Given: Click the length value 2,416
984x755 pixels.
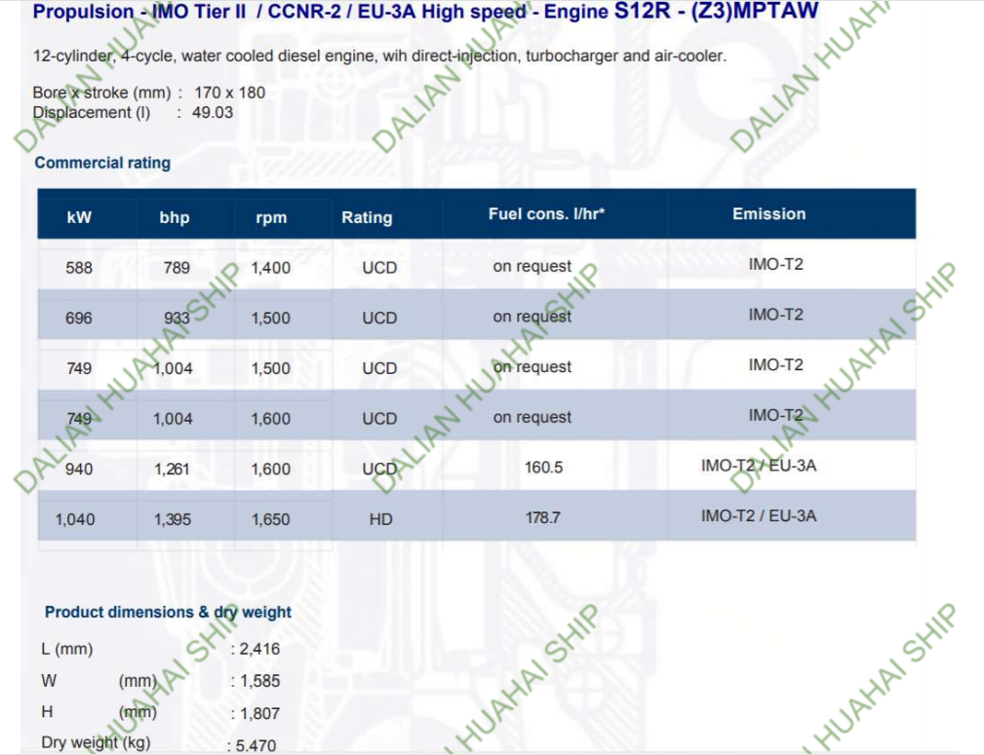Looking at the screenshot, I should point(259,649).
